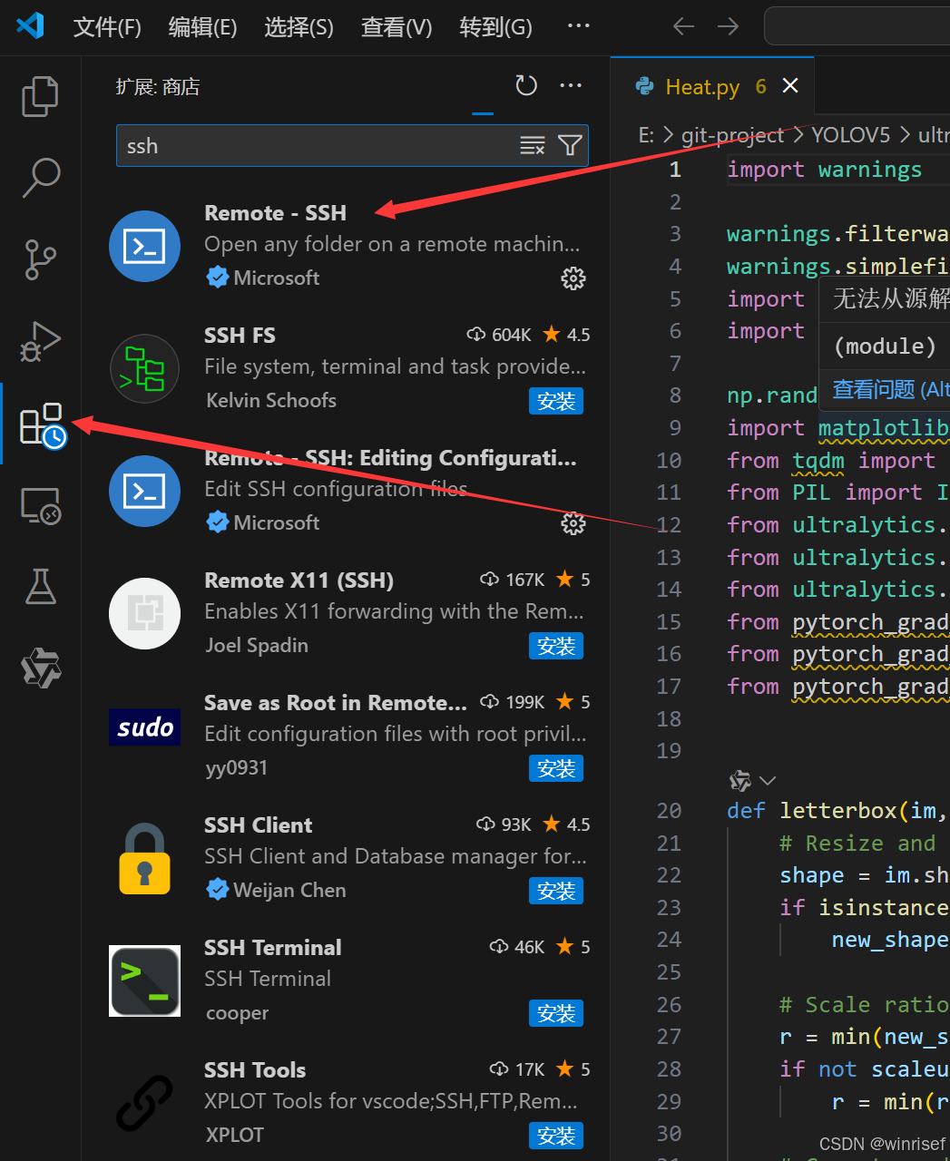Open the Extensions view icon

tap(42, 424)
